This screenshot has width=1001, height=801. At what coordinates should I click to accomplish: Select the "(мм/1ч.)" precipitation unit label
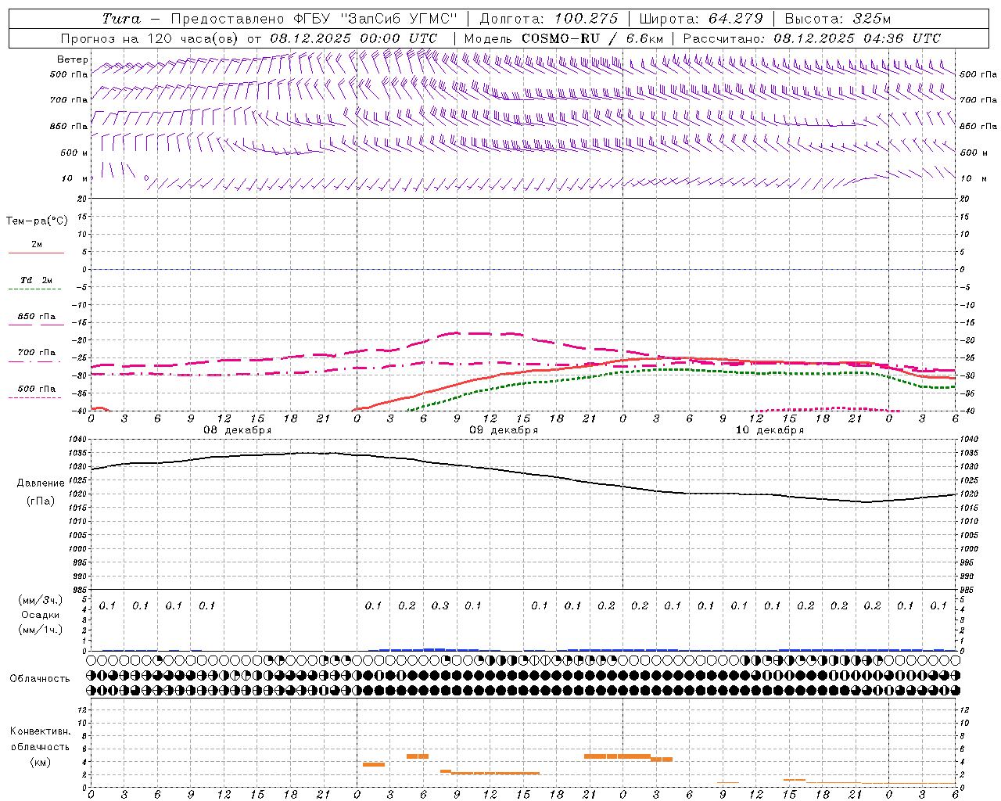tap(41, 630)
